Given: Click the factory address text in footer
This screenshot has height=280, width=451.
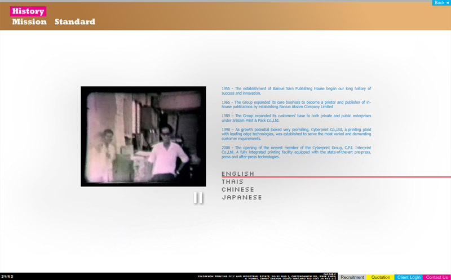Looking at the screenshot, I should click(267, 277).
